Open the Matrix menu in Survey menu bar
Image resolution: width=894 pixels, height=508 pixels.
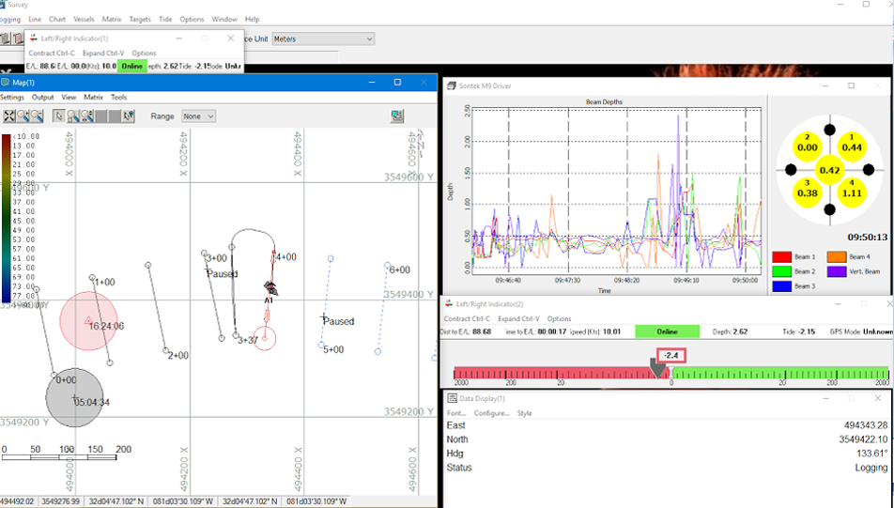pyautogui.click(x=112, y=19)
